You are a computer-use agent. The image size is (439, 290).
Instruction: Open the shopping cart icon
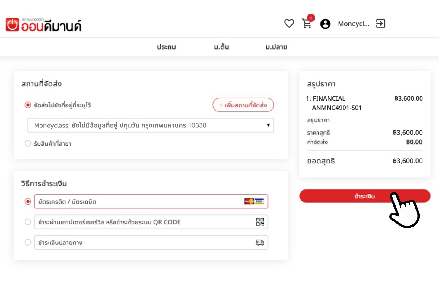[x=307, y=24]
